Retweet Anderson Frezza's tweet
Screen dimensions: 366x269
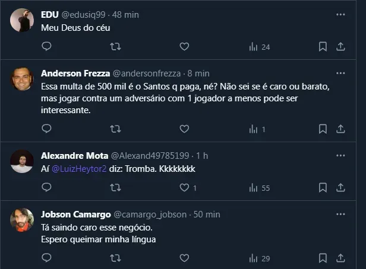116,129
